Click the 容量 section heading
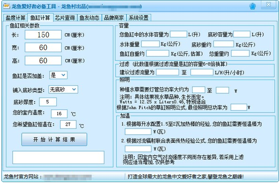 coord(124,25)
